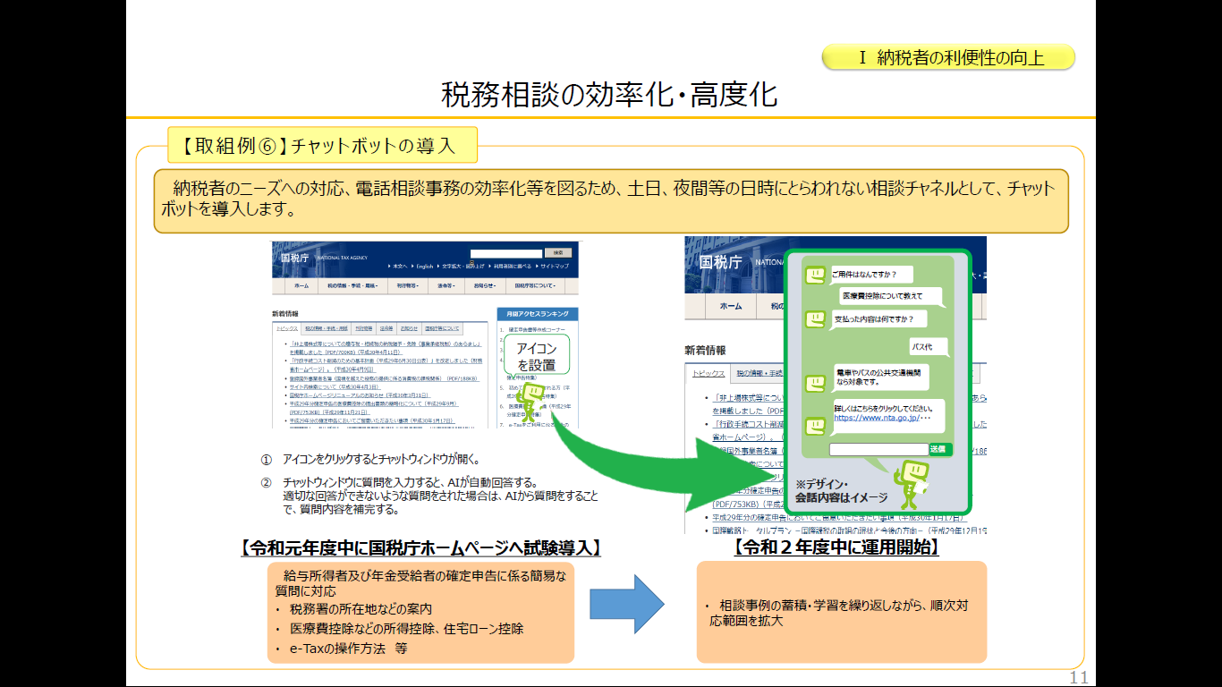Select ホーム in enlarged homepage navigation bar
1222x687 pixels.
[731, 306]
